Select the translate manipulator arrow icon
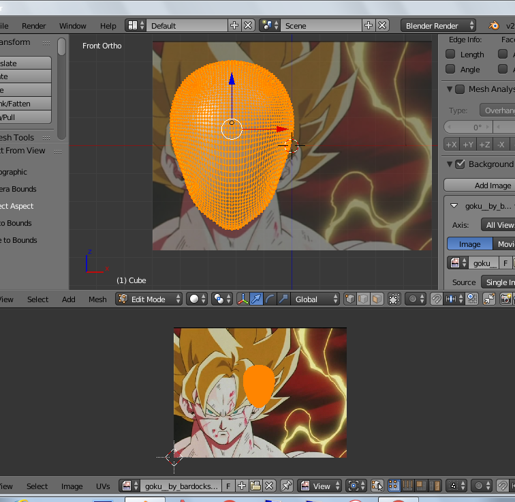The width and height of the screenshot is (515, 502). (x=257, y=299)
